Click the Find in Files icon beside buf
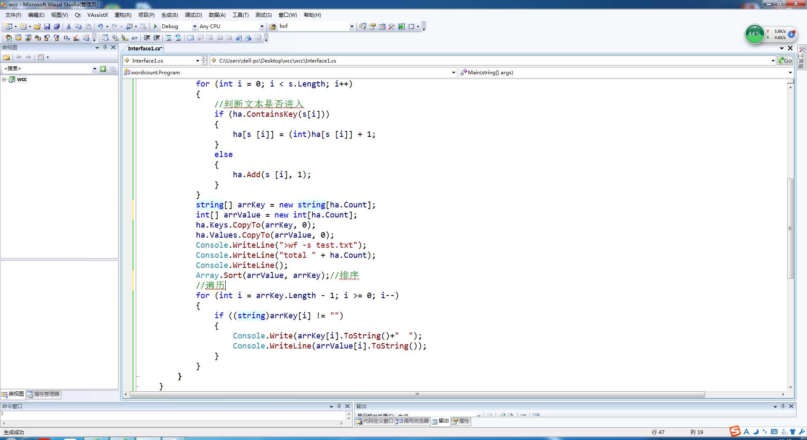 click(273, 26)
